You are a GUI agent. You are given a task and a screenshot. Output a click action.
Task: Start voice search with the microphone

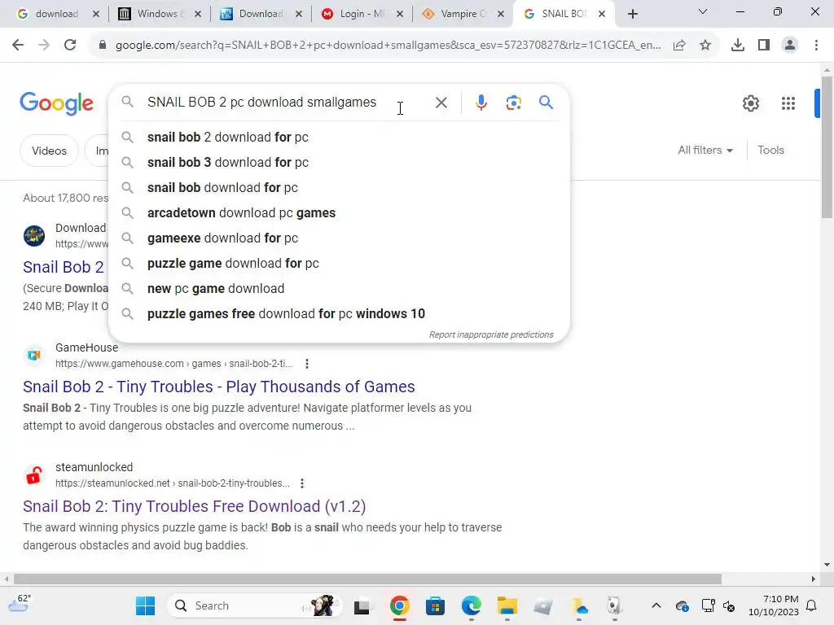[x=481, y=103]
